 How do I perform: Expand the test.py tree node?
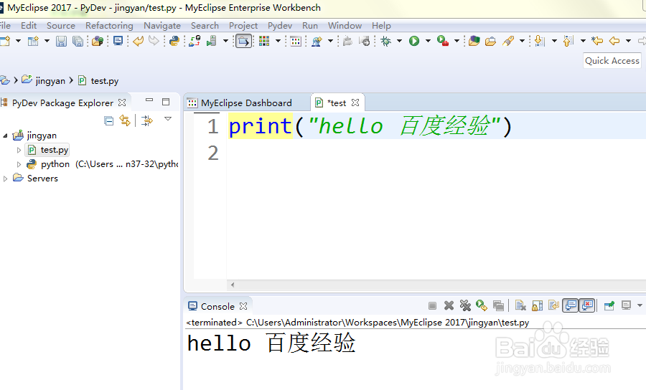point(19,150)
